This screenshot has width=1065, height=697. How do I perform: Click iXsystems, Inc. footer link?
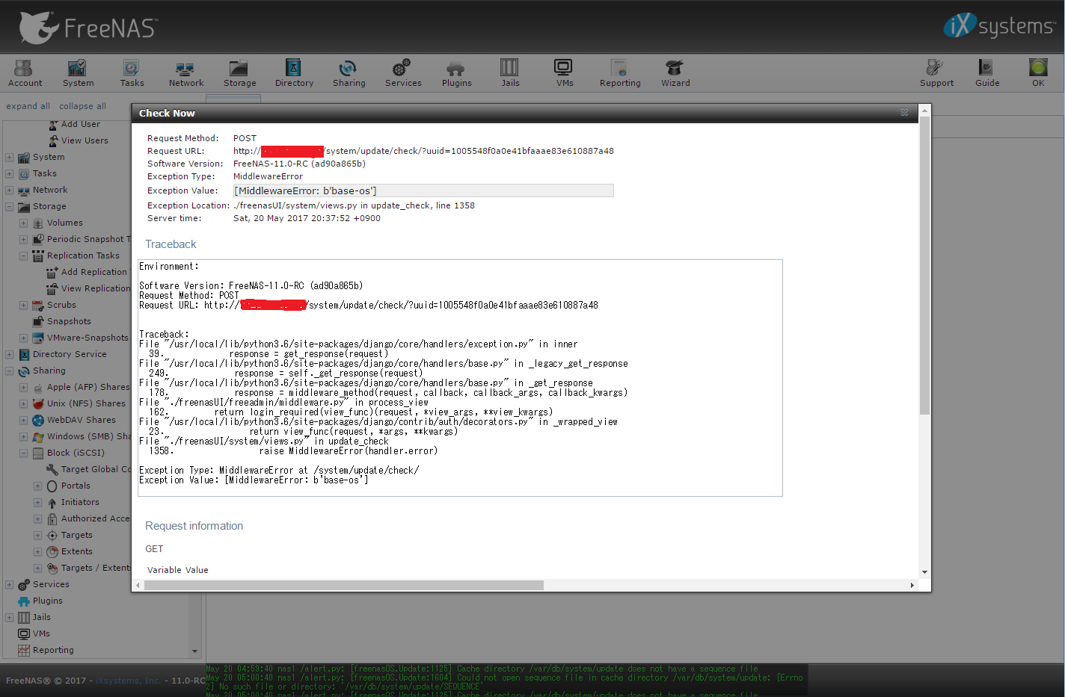(x=128, y=681)
